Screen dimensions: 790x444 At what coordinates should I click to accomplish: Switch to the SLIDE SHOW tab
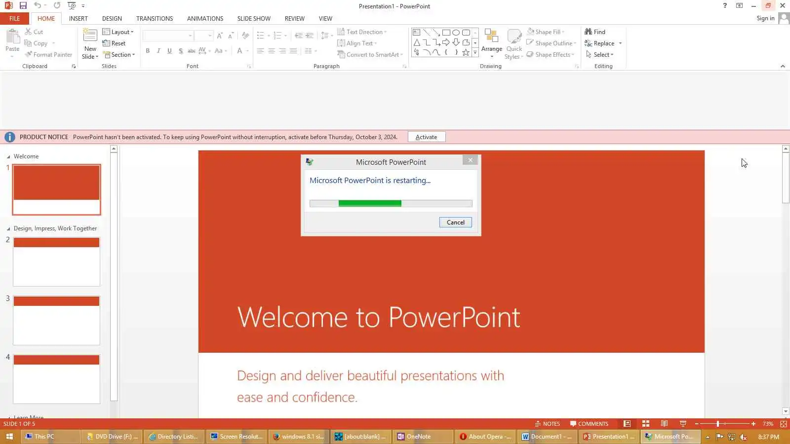254,19
